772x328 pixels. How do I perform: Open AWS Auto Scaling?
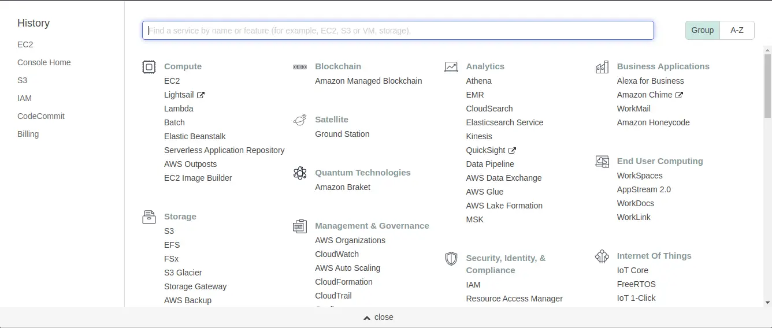pyautogui.click(x=348, y=268)
